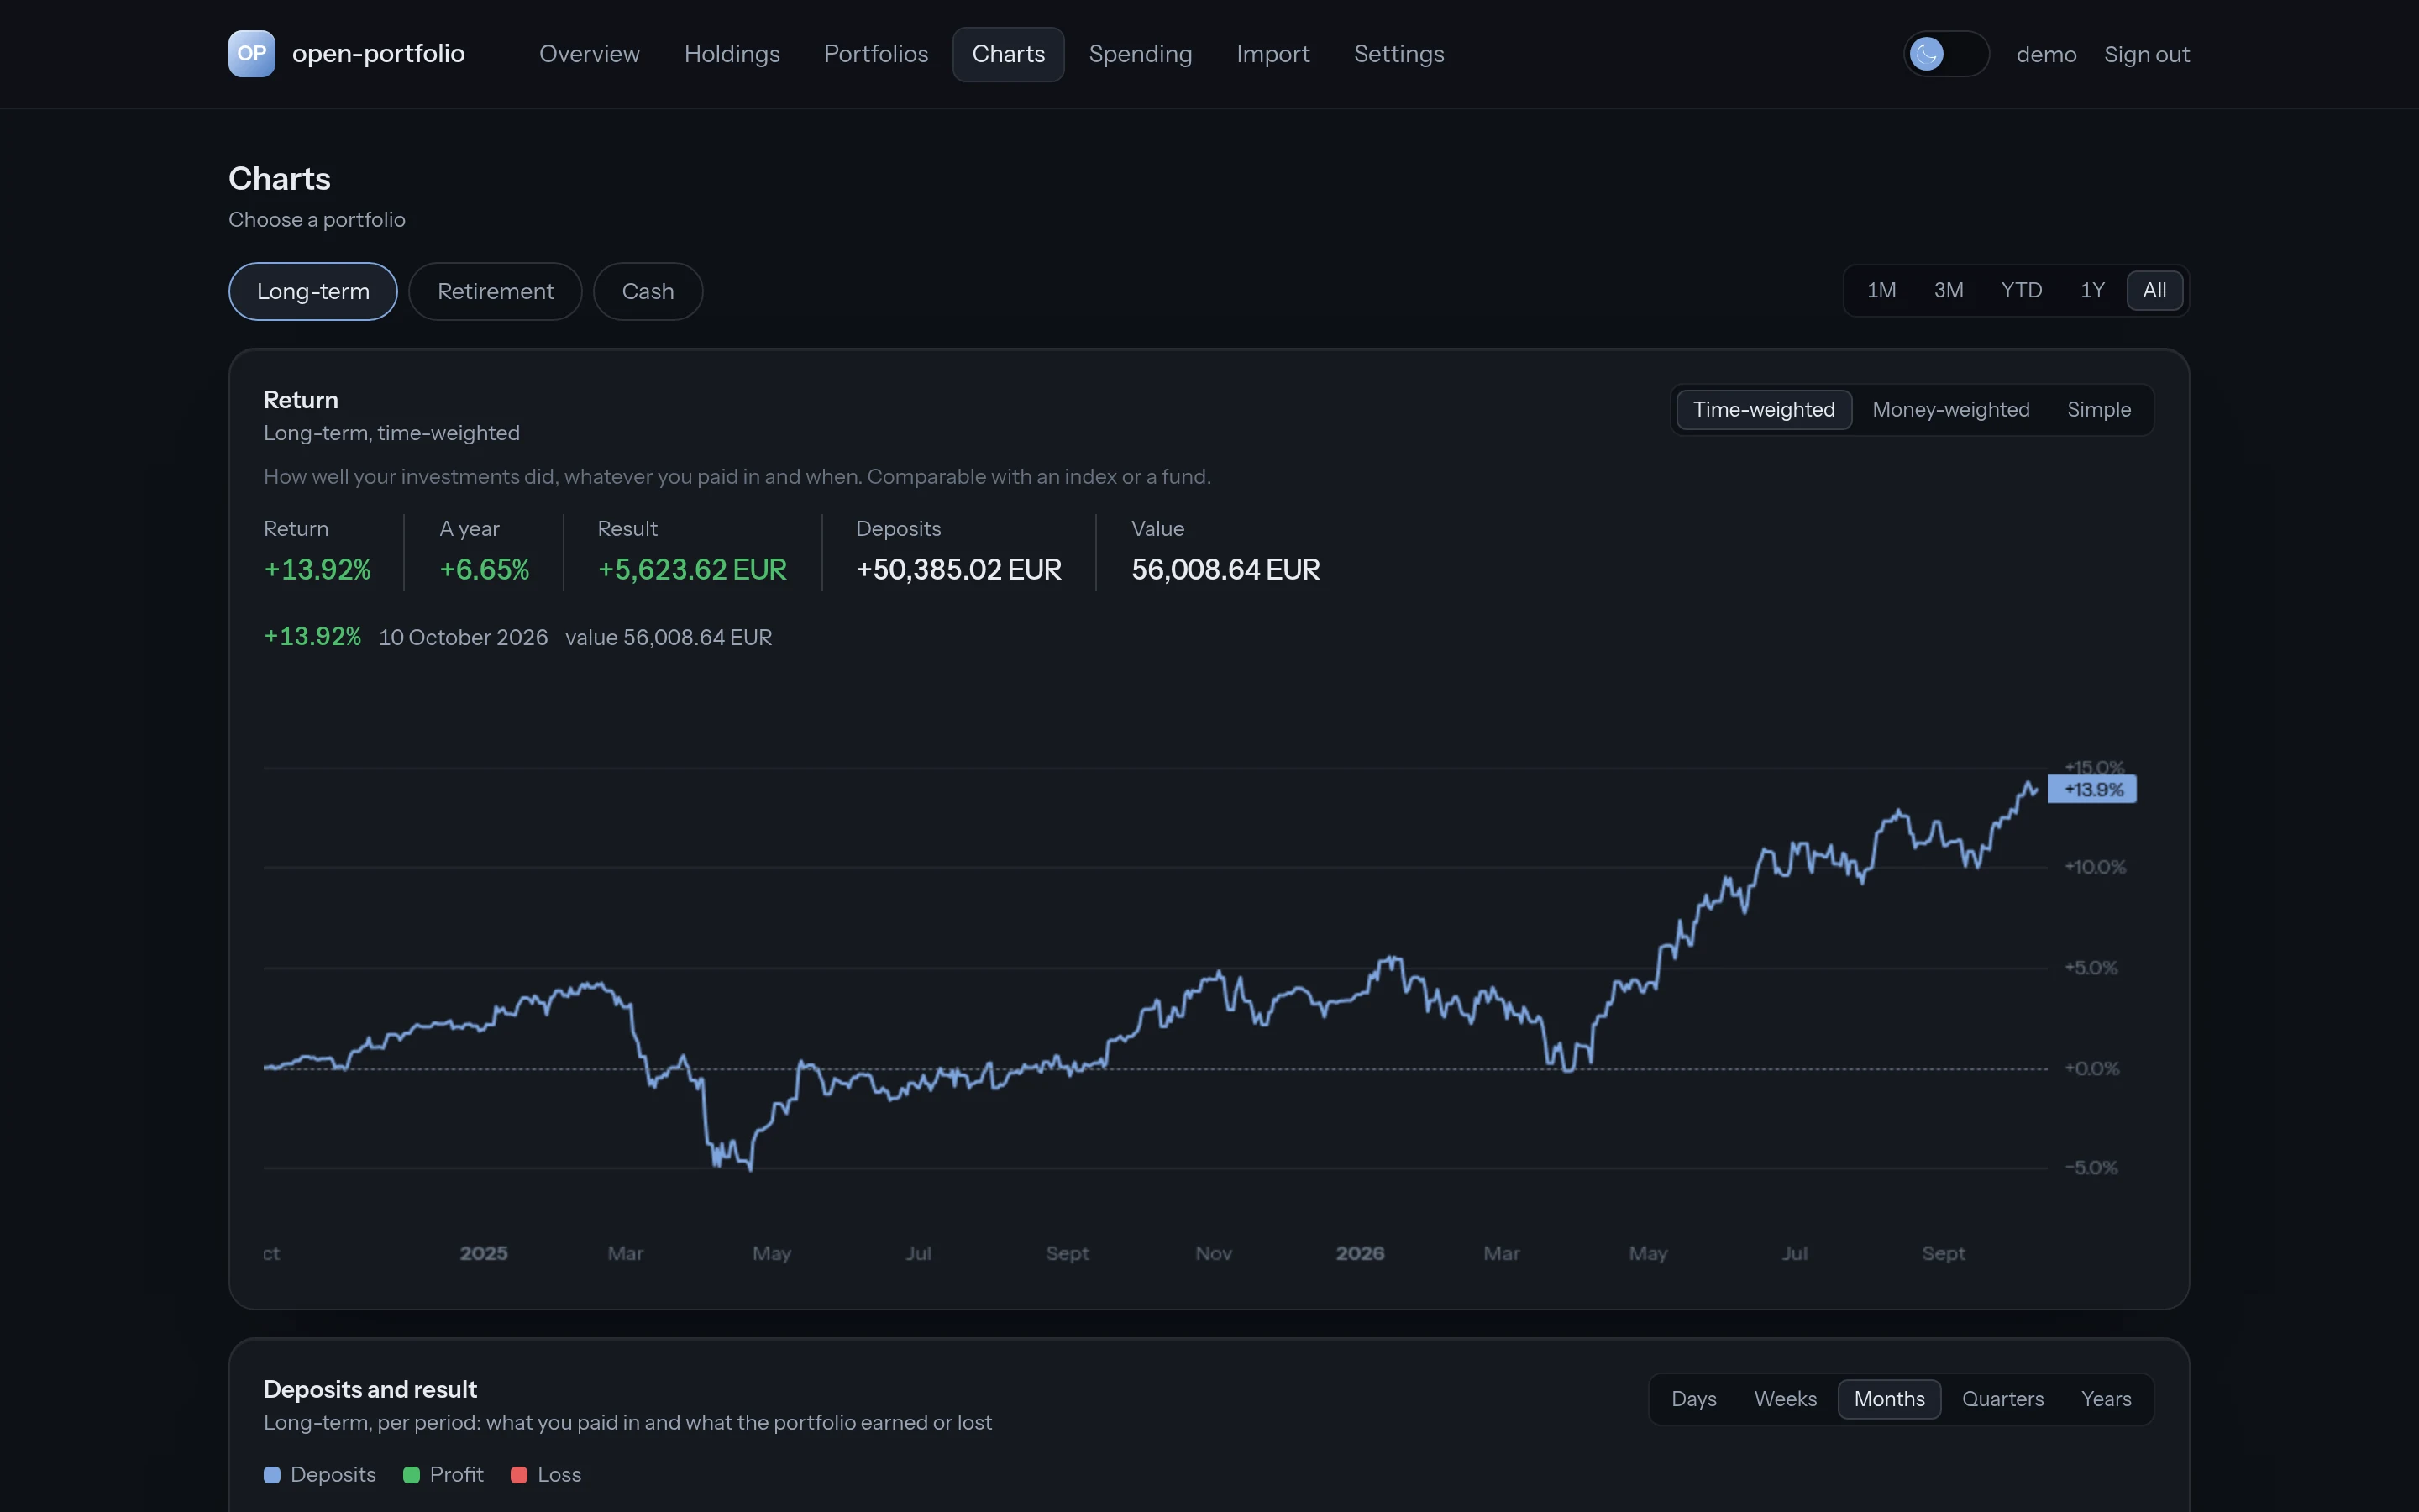
Task: Click the +6.65% A year figure
Action: click(x=485, y=570)
